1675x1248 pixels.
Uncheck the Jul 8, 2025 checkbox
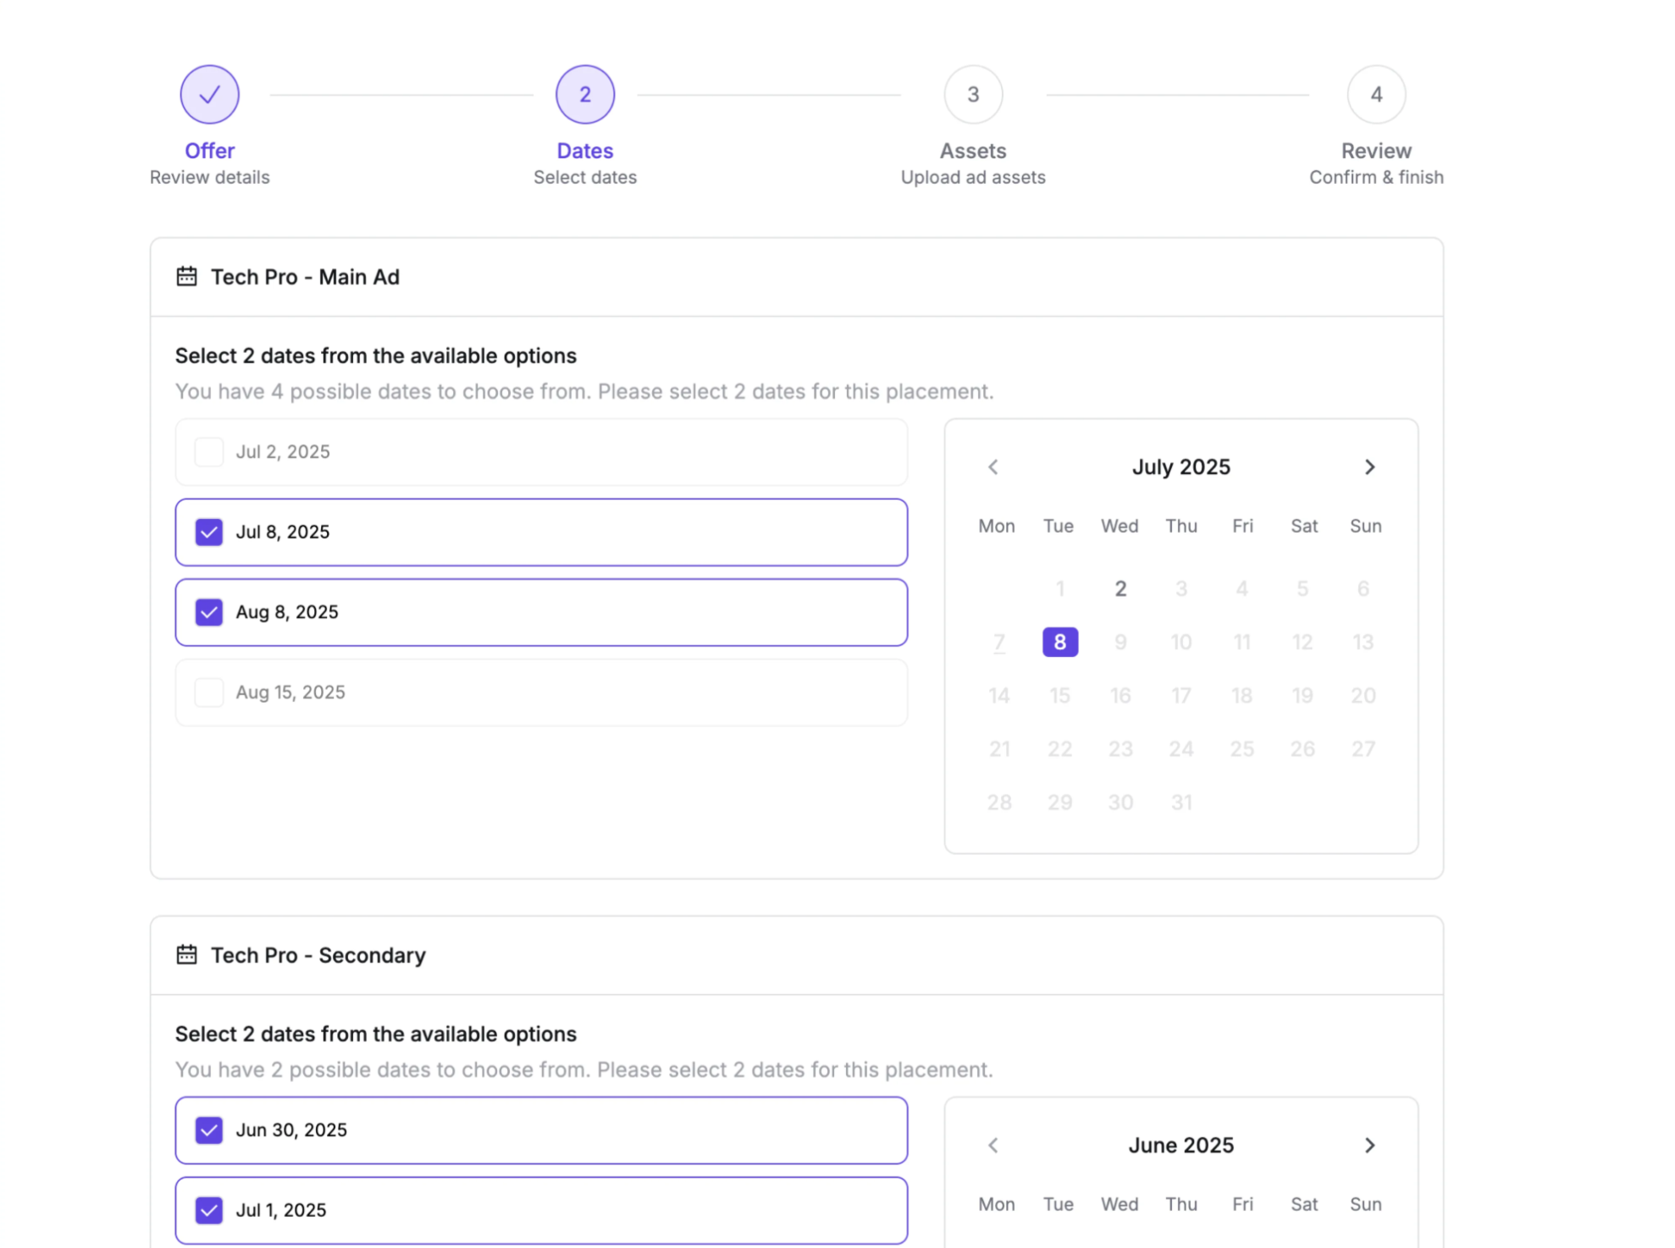208,532
